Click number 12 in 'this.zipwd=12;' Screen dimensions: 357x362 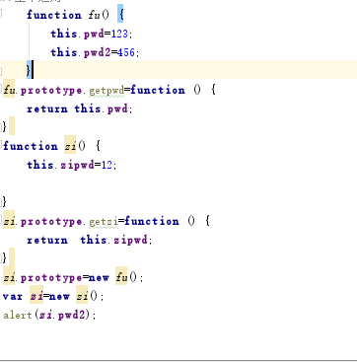tap(107, 165)
